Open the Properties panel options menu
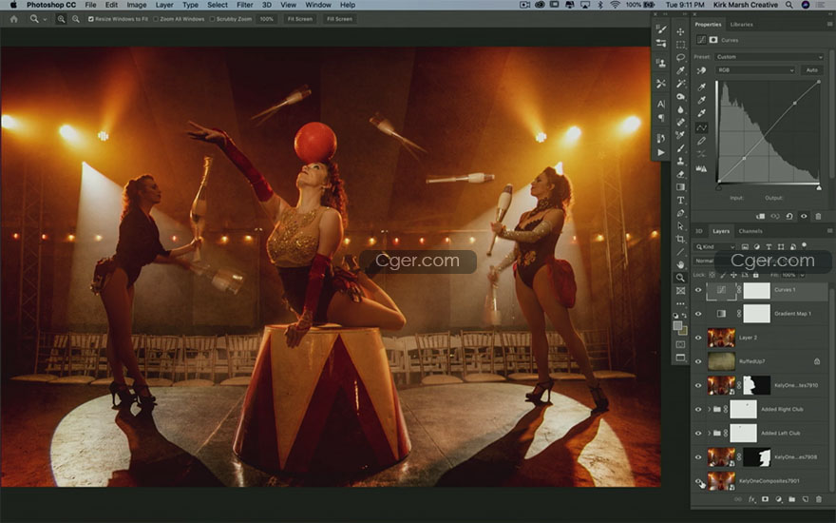Viewport: 836px width, 523px height. click(x=829, y=24)
